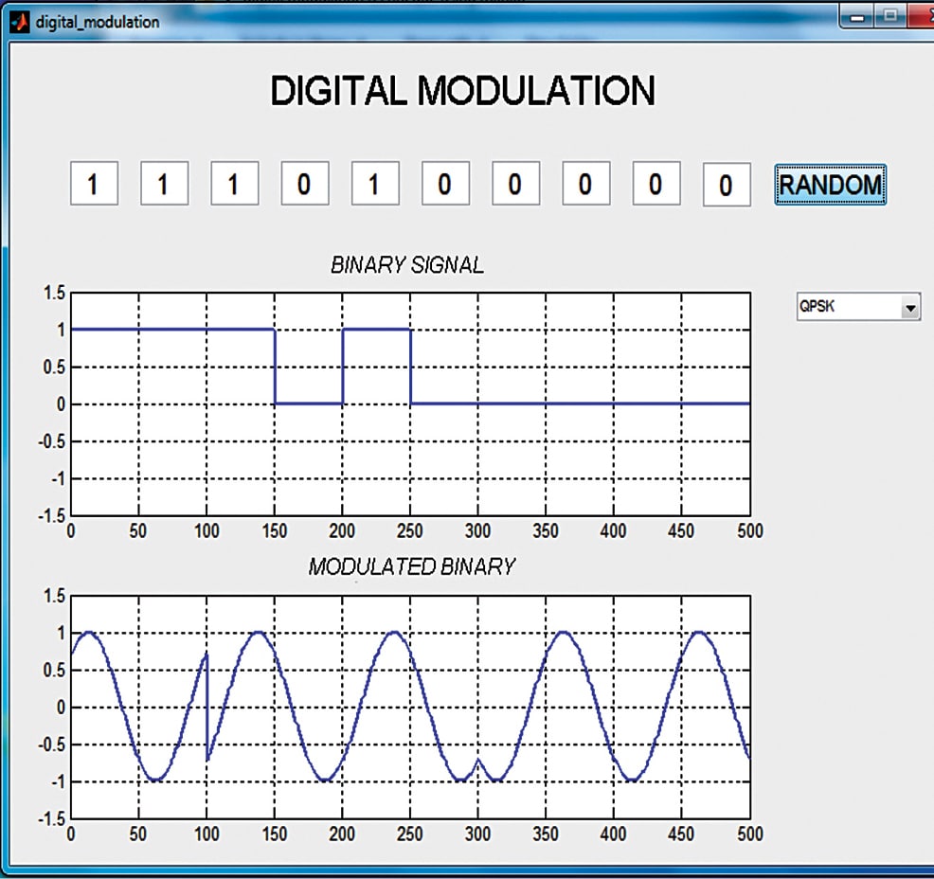Screen dimensions: 934x879
Task: Click the DIGITAL MODULATION heading text
Action: [462, 92]
